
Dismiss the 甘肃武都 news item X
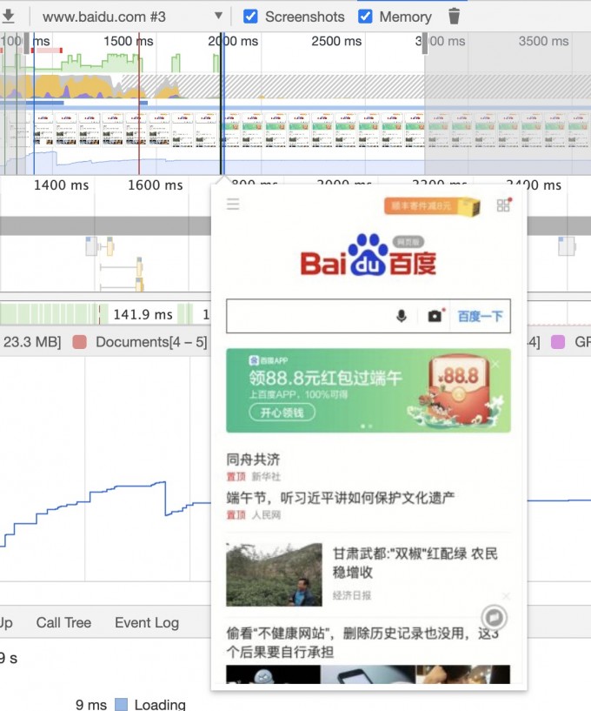tap(507, 596)
